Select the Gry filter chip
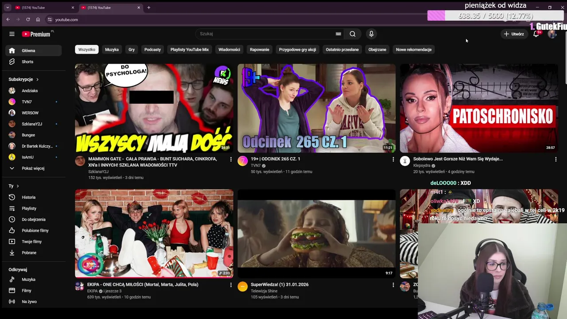Image resolution: width=567 pixels, height=319 pixels. click(x=132, y=50)
